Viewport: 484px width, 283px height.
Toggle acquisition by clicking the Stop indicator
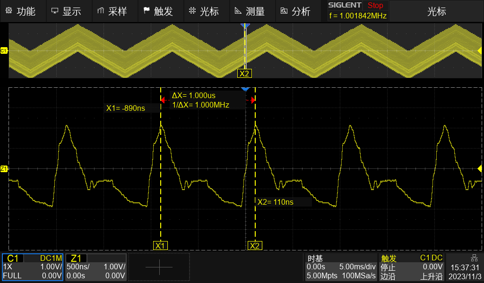(x=375, y=5)
